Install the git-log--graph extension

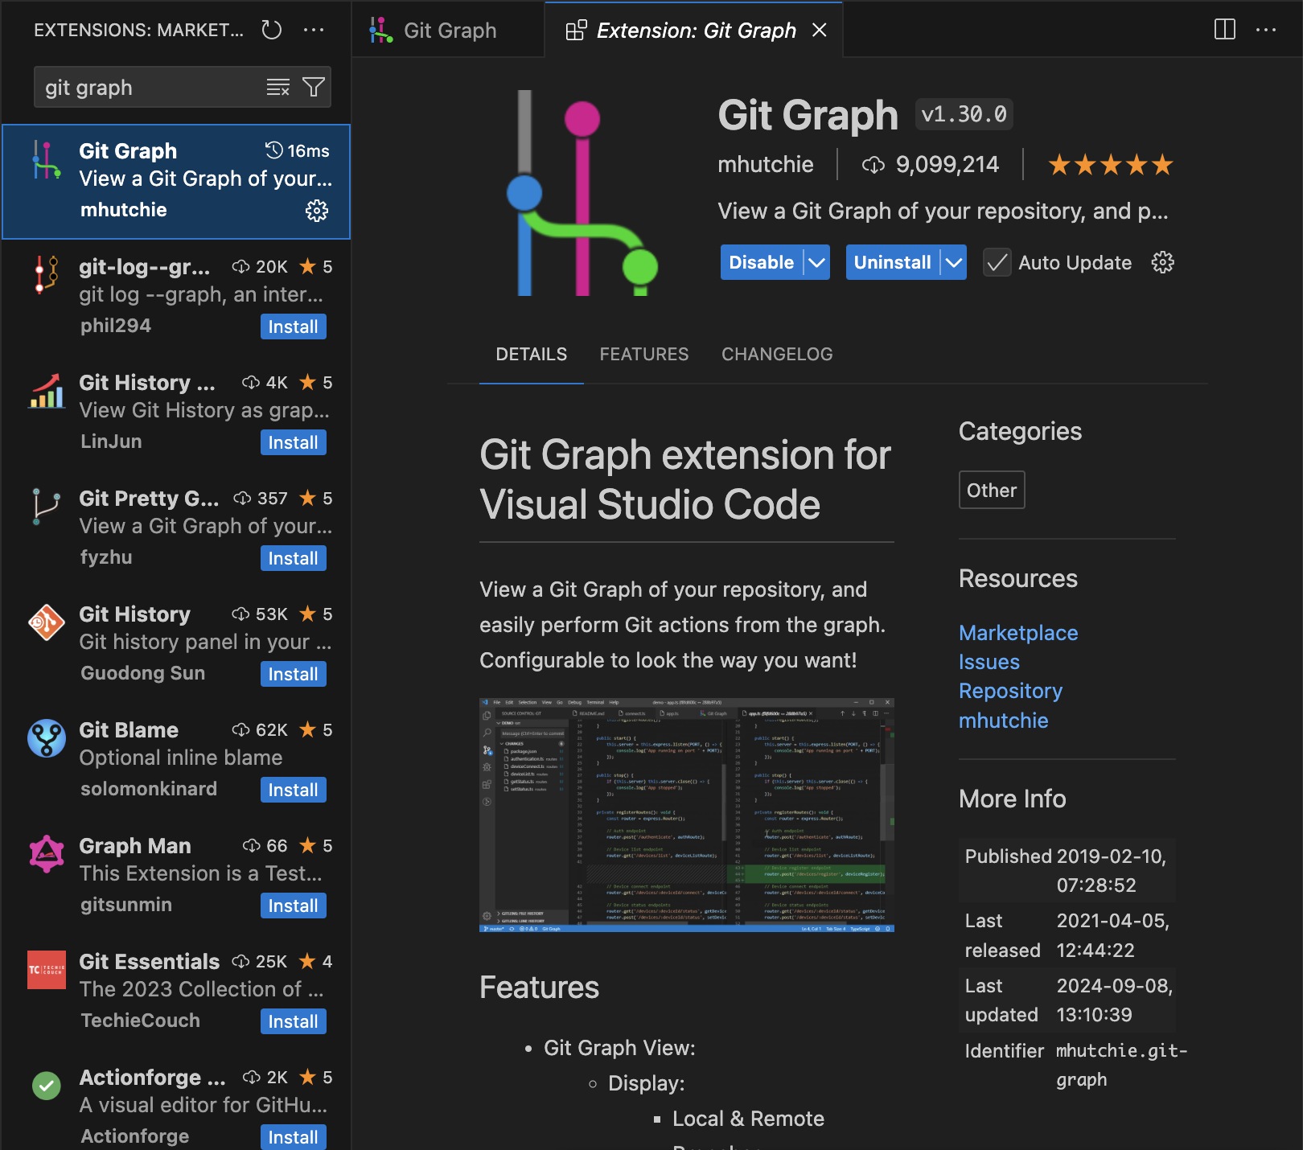(x=293, y=327)
